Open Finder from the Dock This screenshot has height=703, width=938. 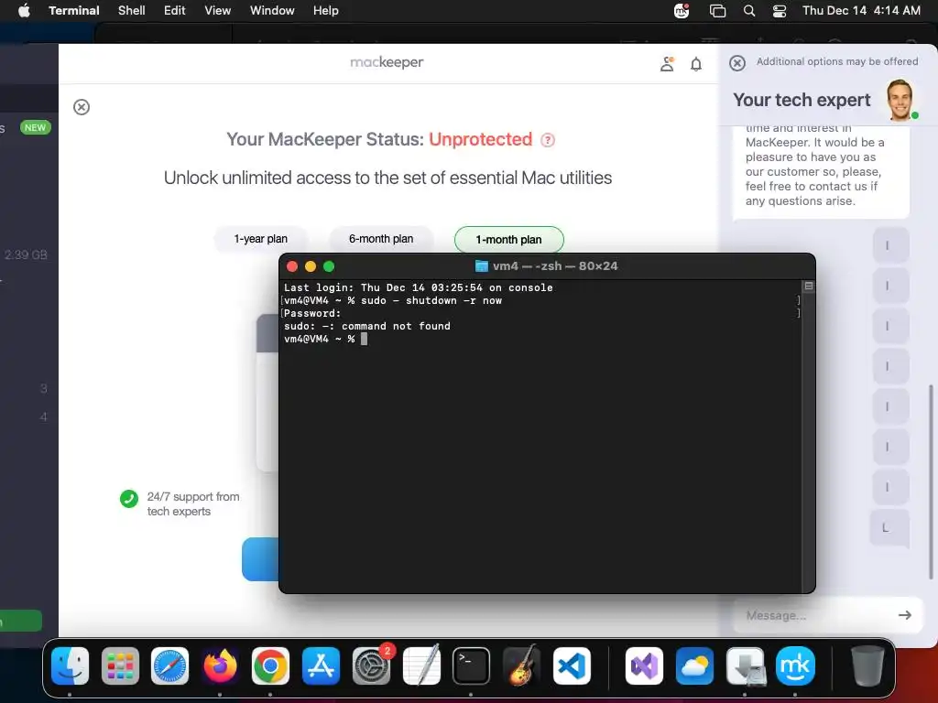pyautogui.click(x=70, y=665)
